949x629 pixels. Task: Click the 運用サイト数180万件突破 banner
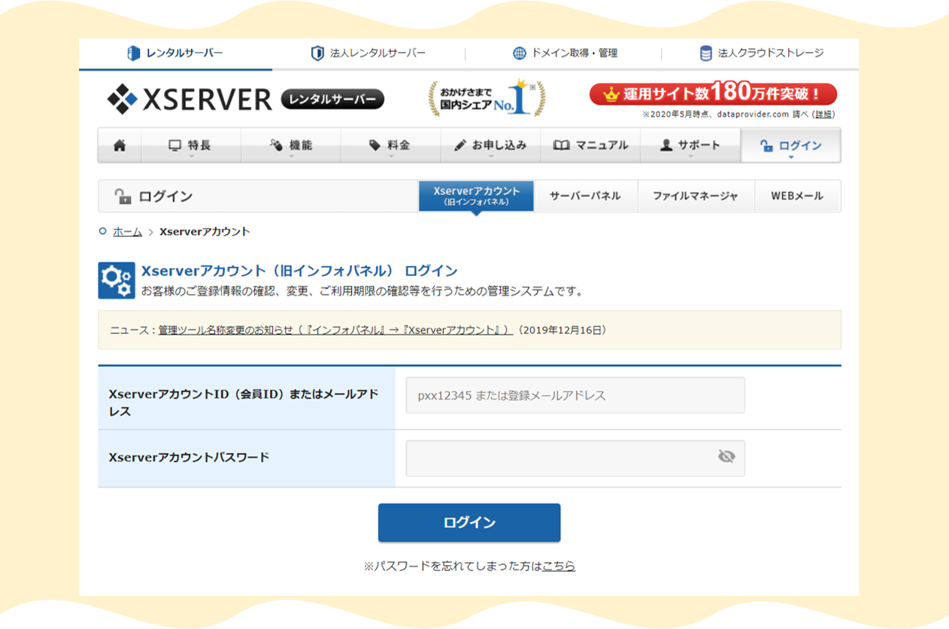(x=713, y=94)
